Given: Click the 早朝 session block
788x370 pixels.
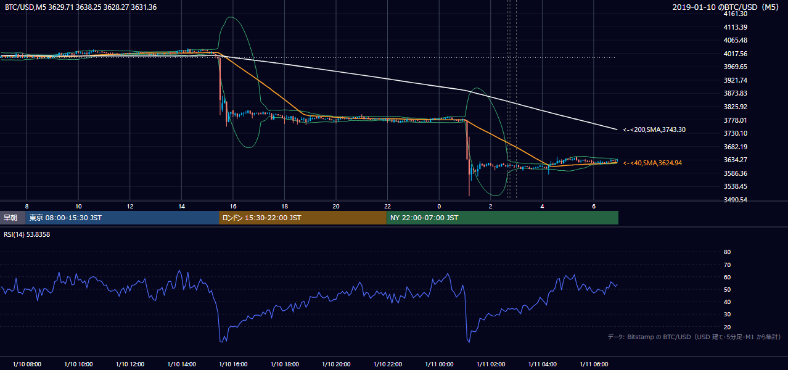Looking at the screenshot, I should (x=13, y=218).
